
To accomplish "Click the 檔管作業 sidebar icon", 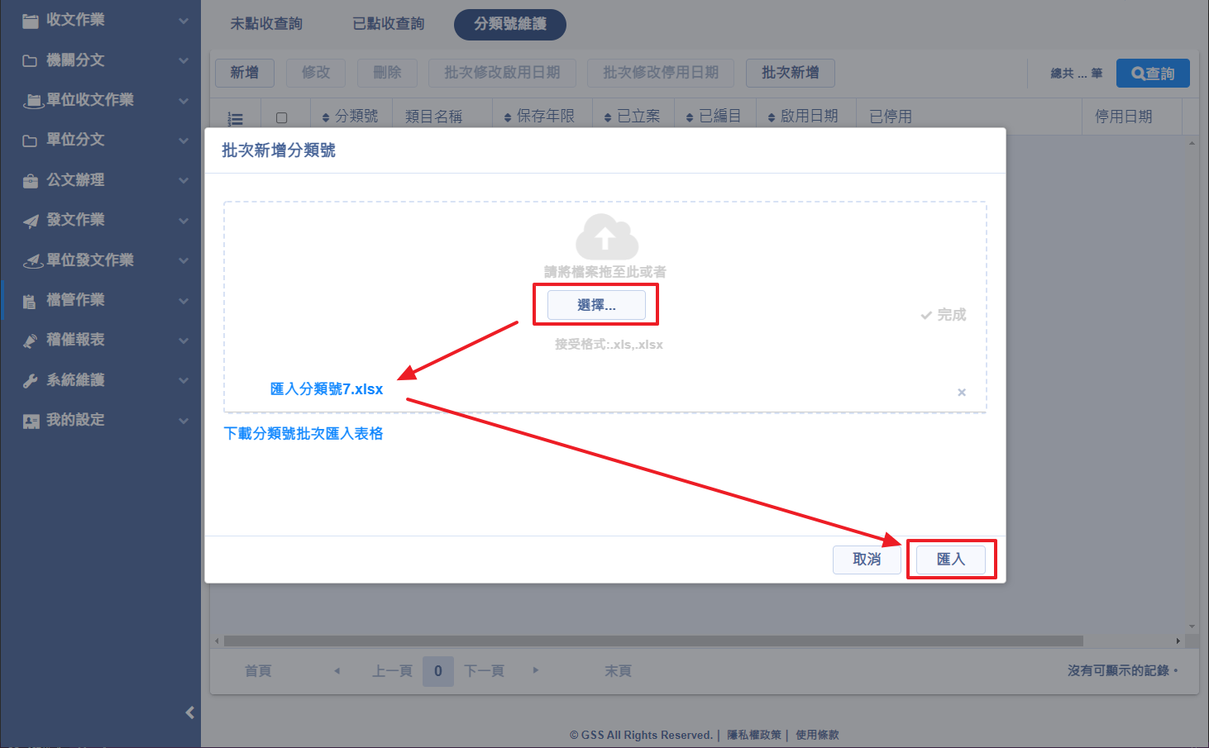I will [x=31, y=301].
